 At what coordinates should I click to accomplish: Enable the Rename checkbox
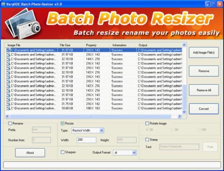pos(10,123)
